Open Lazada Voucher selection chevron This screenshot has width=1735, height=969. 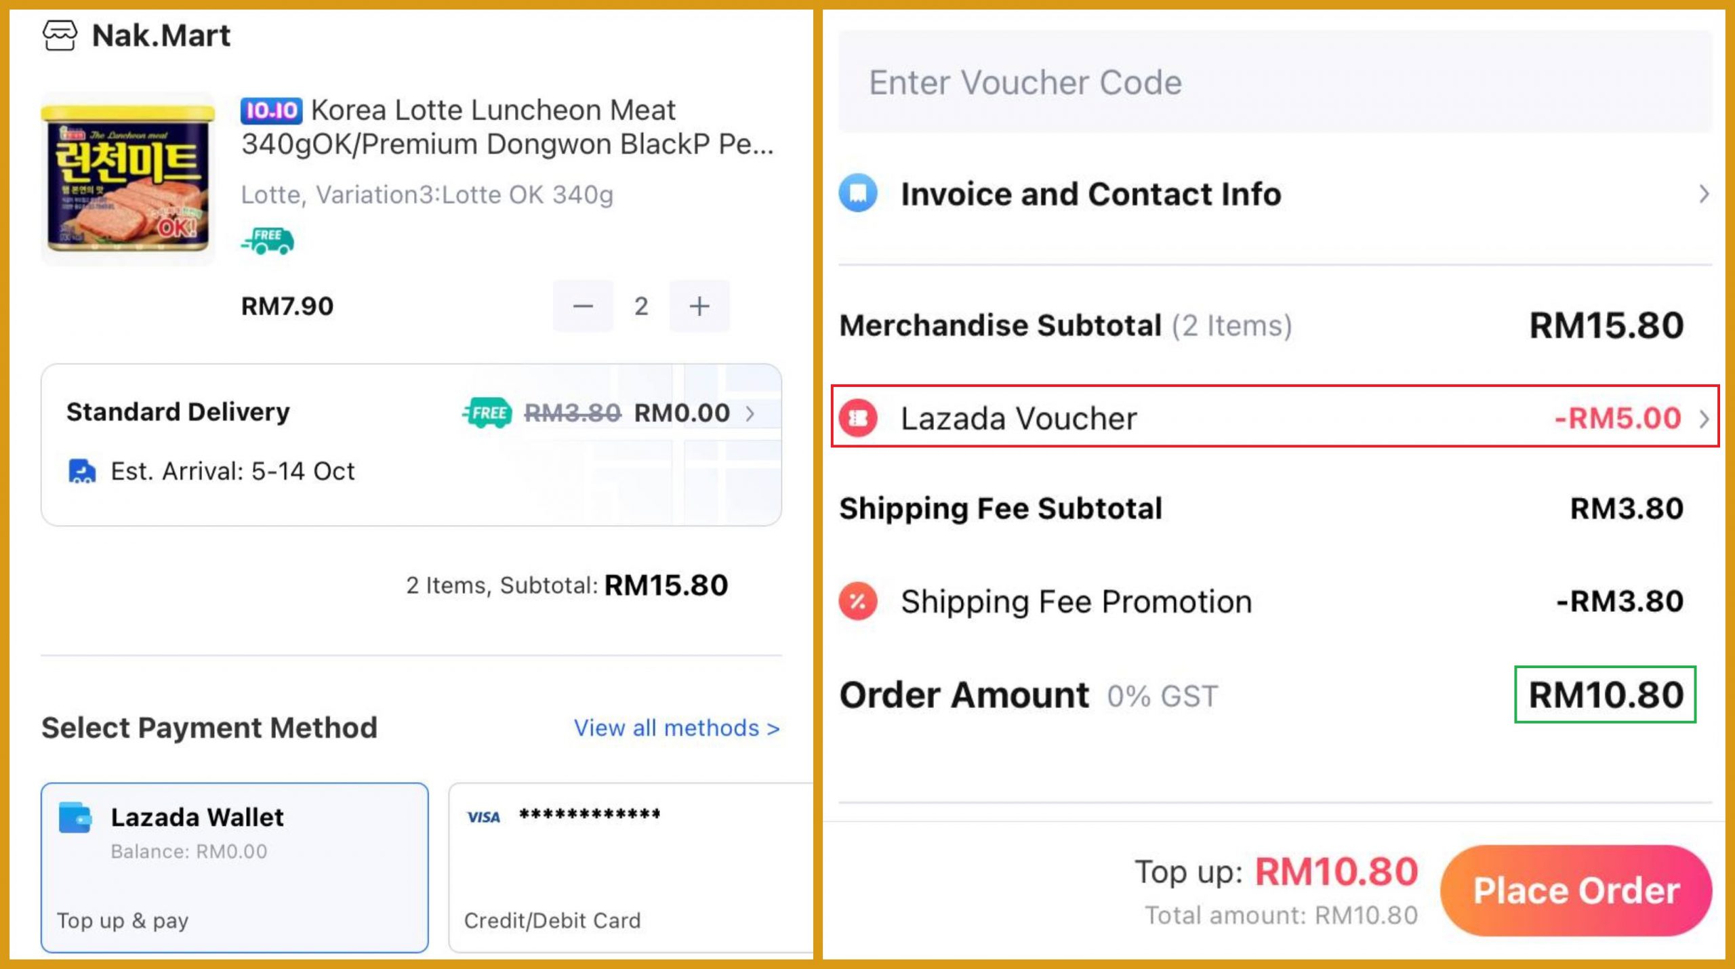(1704, 419)
